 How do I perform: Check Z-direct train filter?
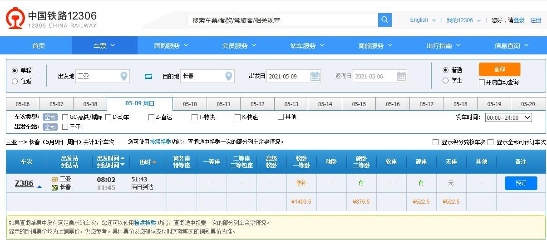[151, 117]
